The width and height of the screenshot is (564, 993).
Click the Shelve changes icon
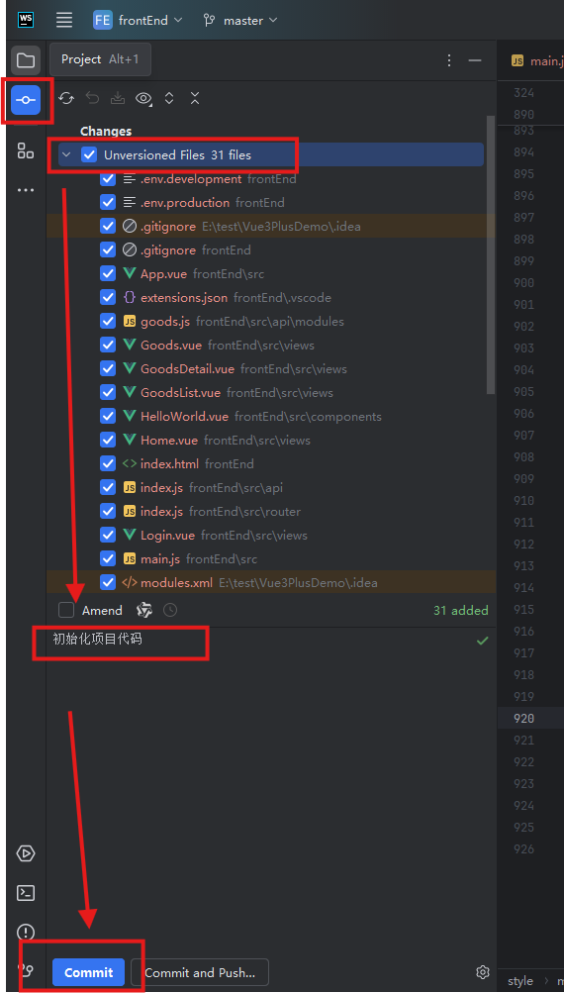(118, 98)
